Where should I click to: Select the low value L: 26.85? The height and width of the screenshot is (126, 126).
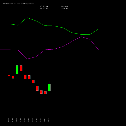pos(64,9)
